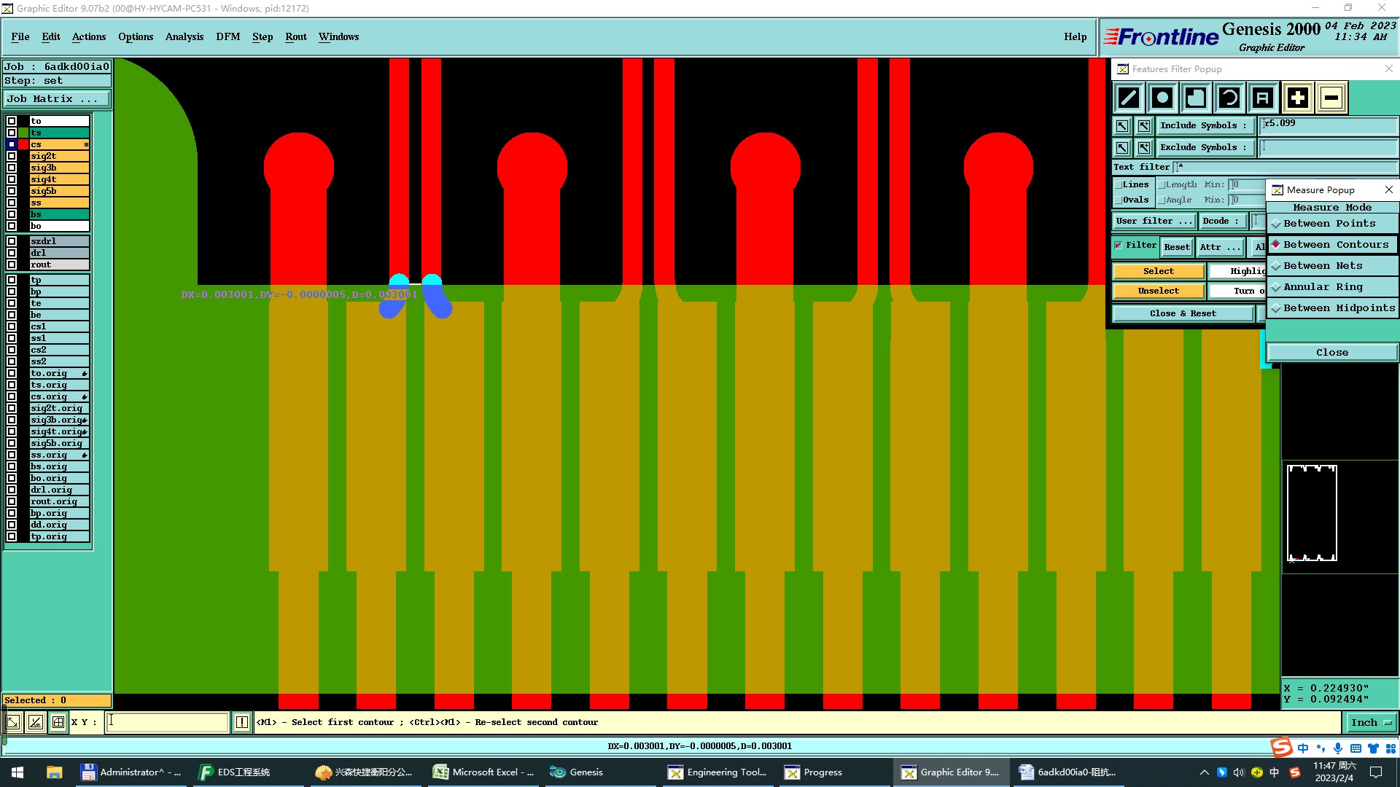The height and width of the screenshot is (787, 1400).
Task: Open the Job Matrix selector
Action: coord(57,99)
